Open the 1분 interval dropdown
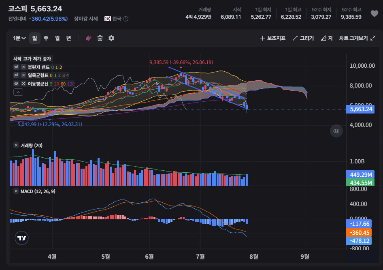Image resolution: width=383 pixels, height=270 pixels. pos(19,38)
